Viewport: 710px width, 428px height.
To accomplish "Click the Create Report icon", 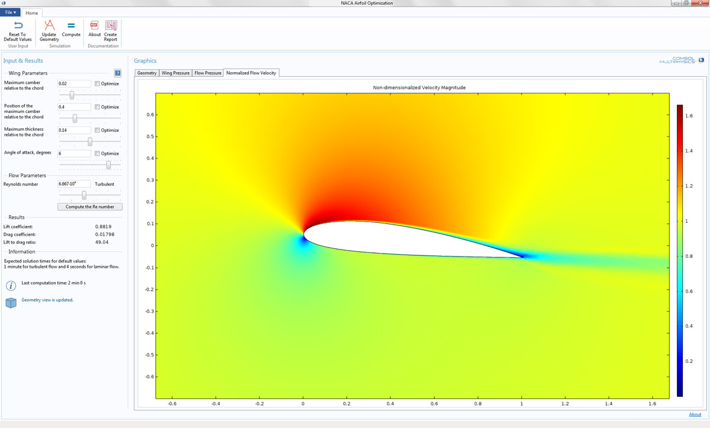I will pyautogui.click(x=111, y=25).
